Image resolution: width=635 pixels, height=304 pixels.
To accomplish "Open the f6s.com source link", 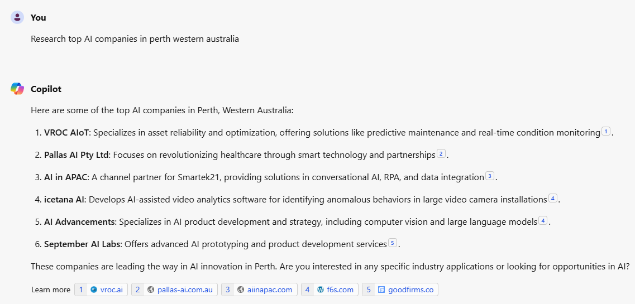I will pos(330,289).
